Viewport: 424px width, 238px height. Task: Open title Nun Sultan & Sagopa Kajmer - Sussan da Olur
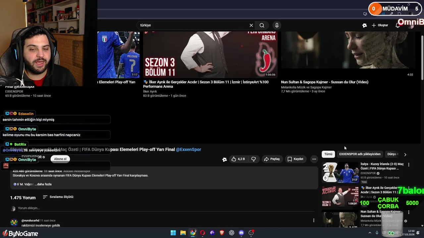click(x=325, y=82)
